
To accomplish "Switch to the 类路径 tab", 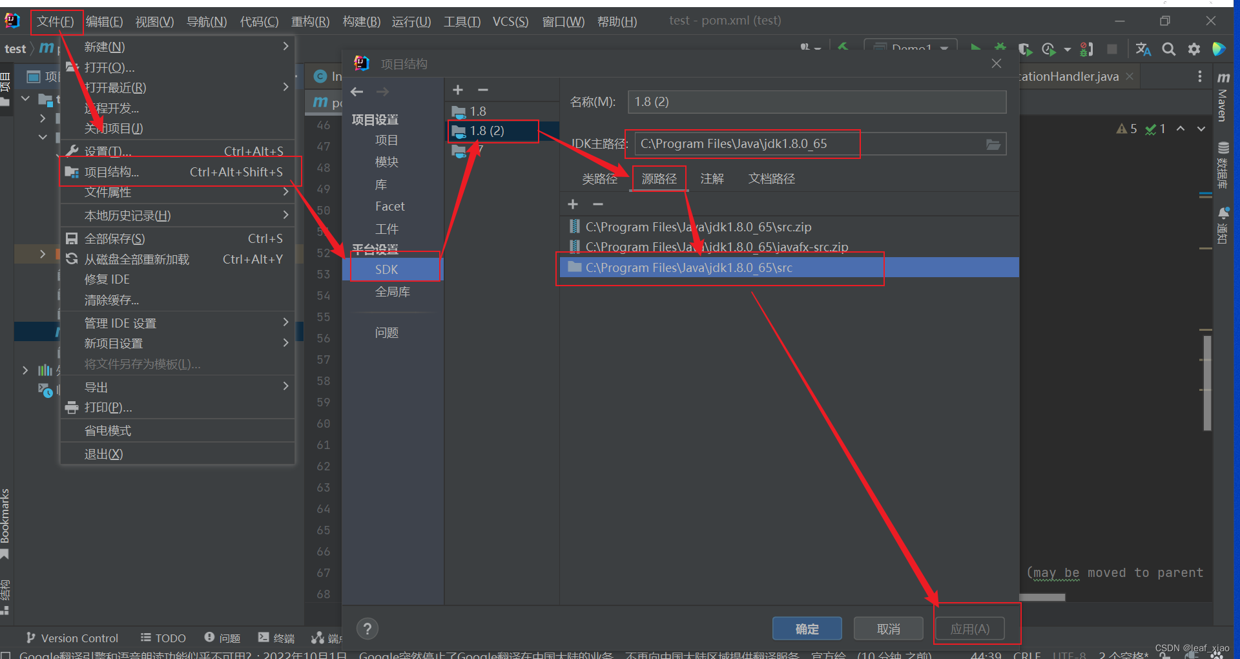I will coord(599,179).
